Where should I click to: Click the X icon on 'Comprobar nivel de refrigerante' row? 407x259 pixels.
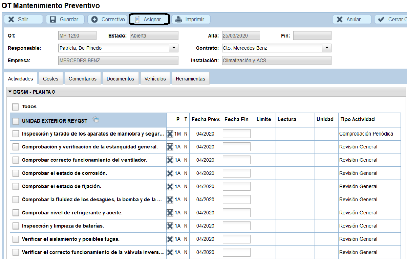point(170,213)
